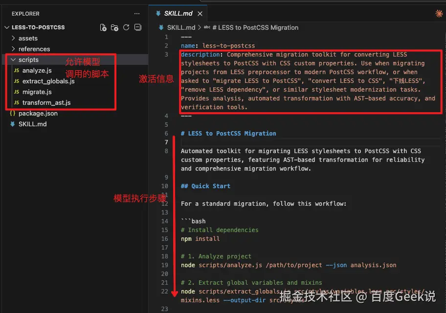Click line number 7 in the gutter
Screen dimensions: 446x313
(166, 142)
